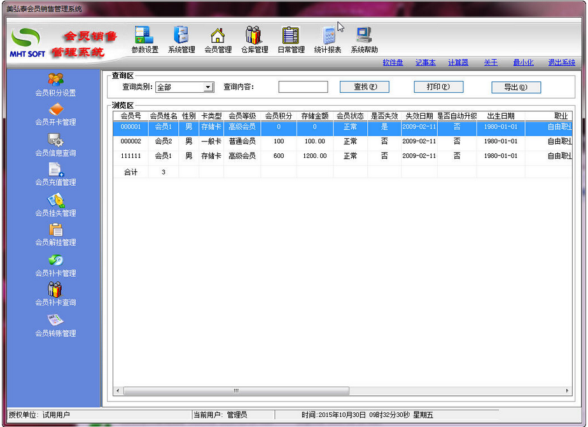The width and height of the screenshot is (588, 427).
Task: Click the MHT SOFT logo
Action: (27, 43)
